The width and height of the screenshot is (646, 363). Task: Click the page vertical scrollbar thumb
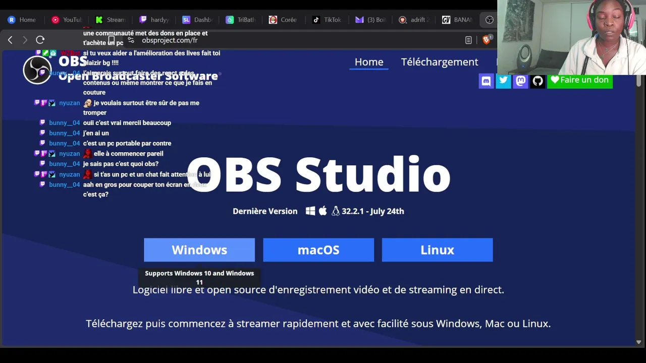pyautogui.click(x=638, y=81)
